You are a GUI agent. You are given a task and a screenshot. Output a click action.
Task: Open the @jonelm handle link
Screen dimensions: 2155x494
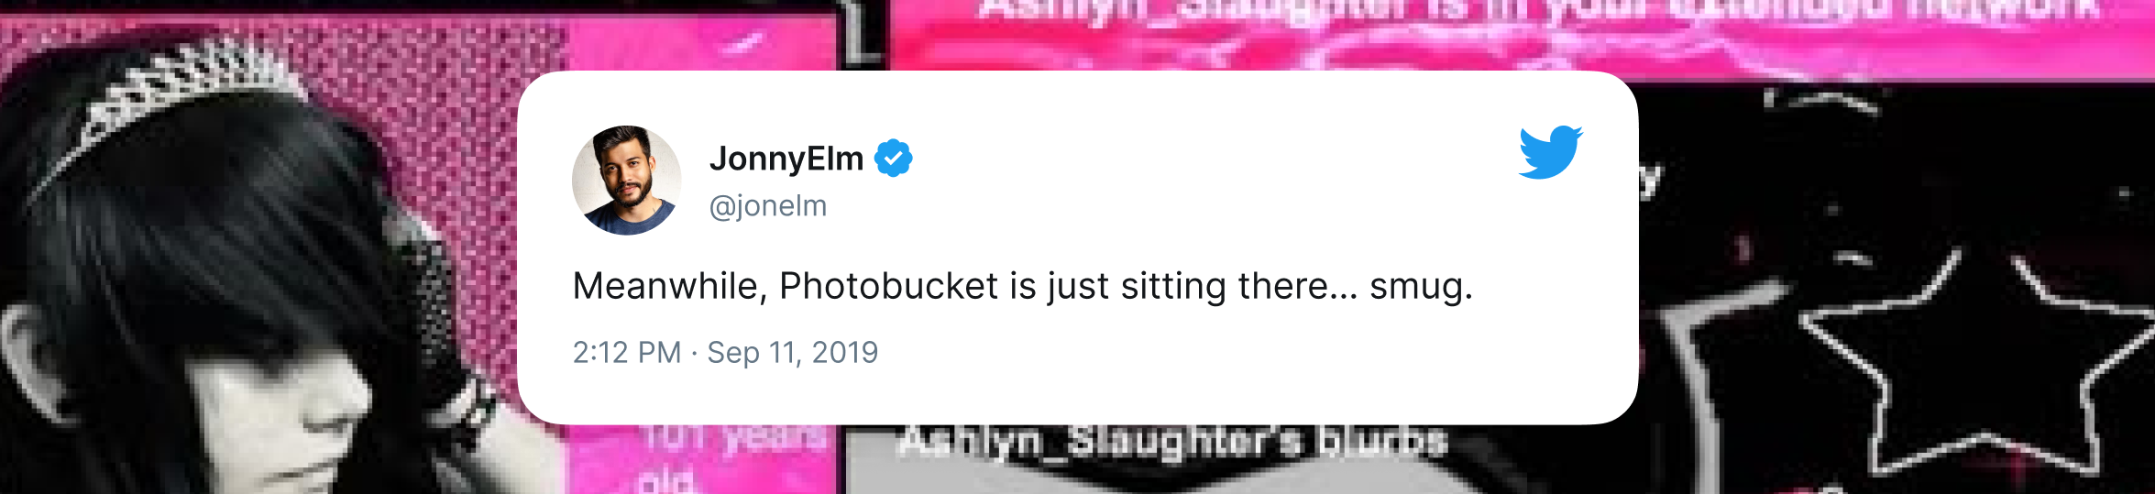tap(768, 205)
